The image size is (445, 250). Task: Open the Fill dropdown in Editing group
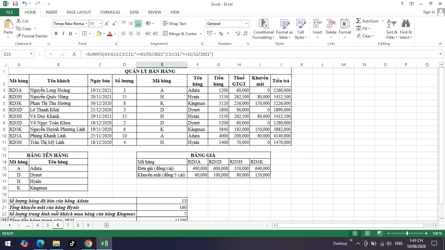(x=363, y=29)
